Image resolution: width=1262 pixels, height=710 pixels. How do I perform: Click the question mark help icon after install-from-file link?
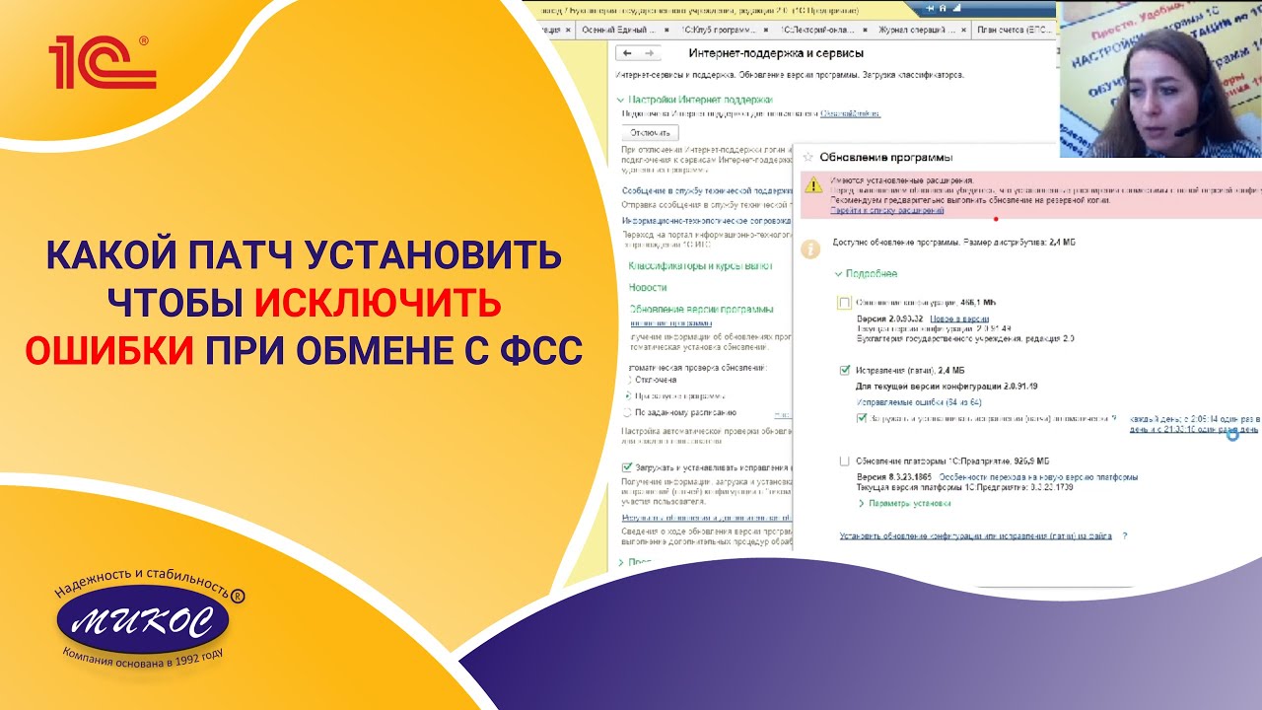tap(1124, 535)
